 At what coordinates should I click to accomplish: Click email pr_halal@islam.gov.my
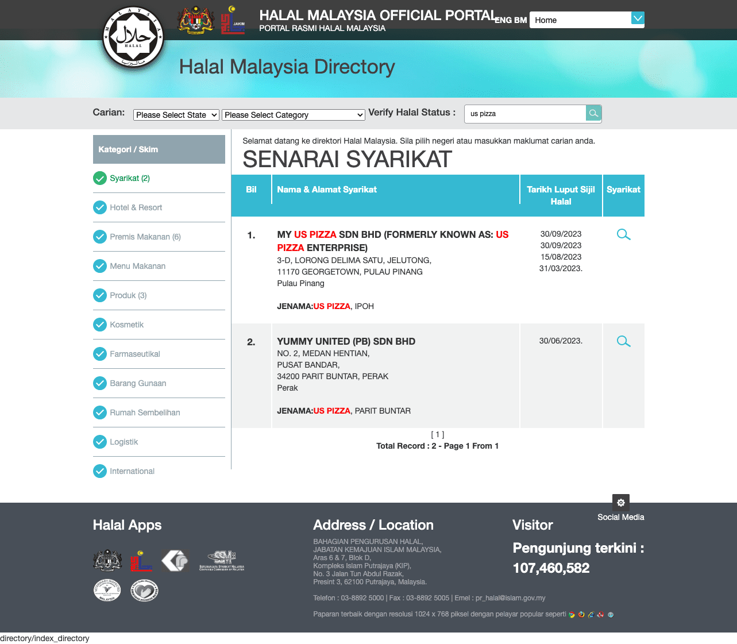pos(510,598)
